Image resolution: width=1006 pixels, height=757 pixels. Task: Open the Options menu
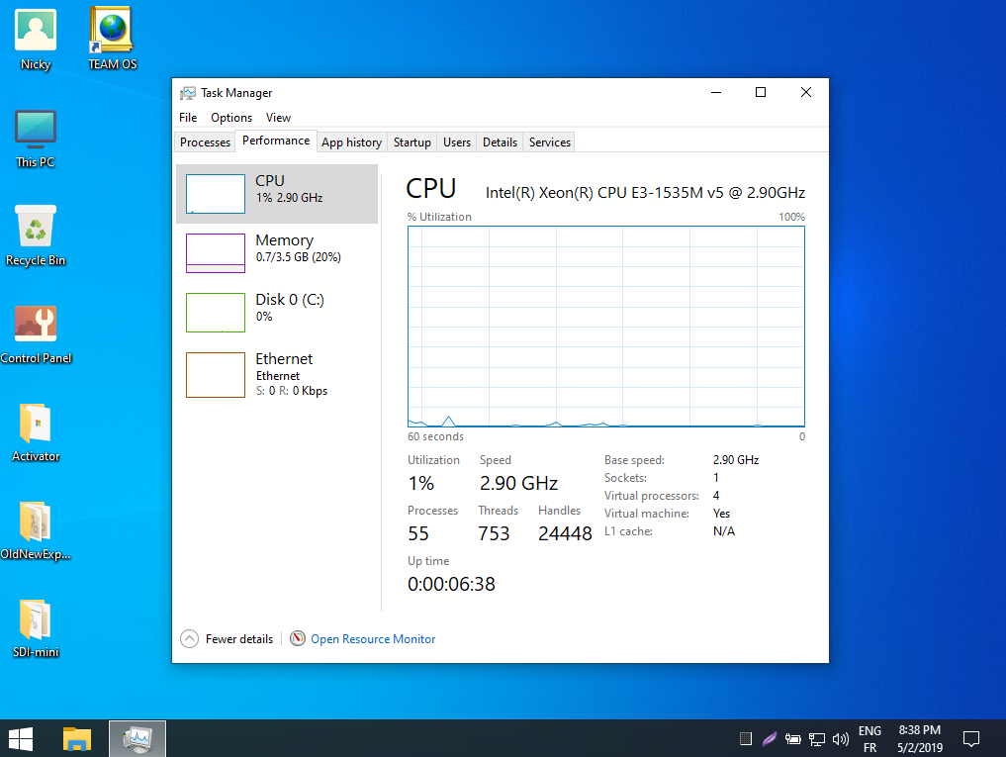[x=231, y=118]
